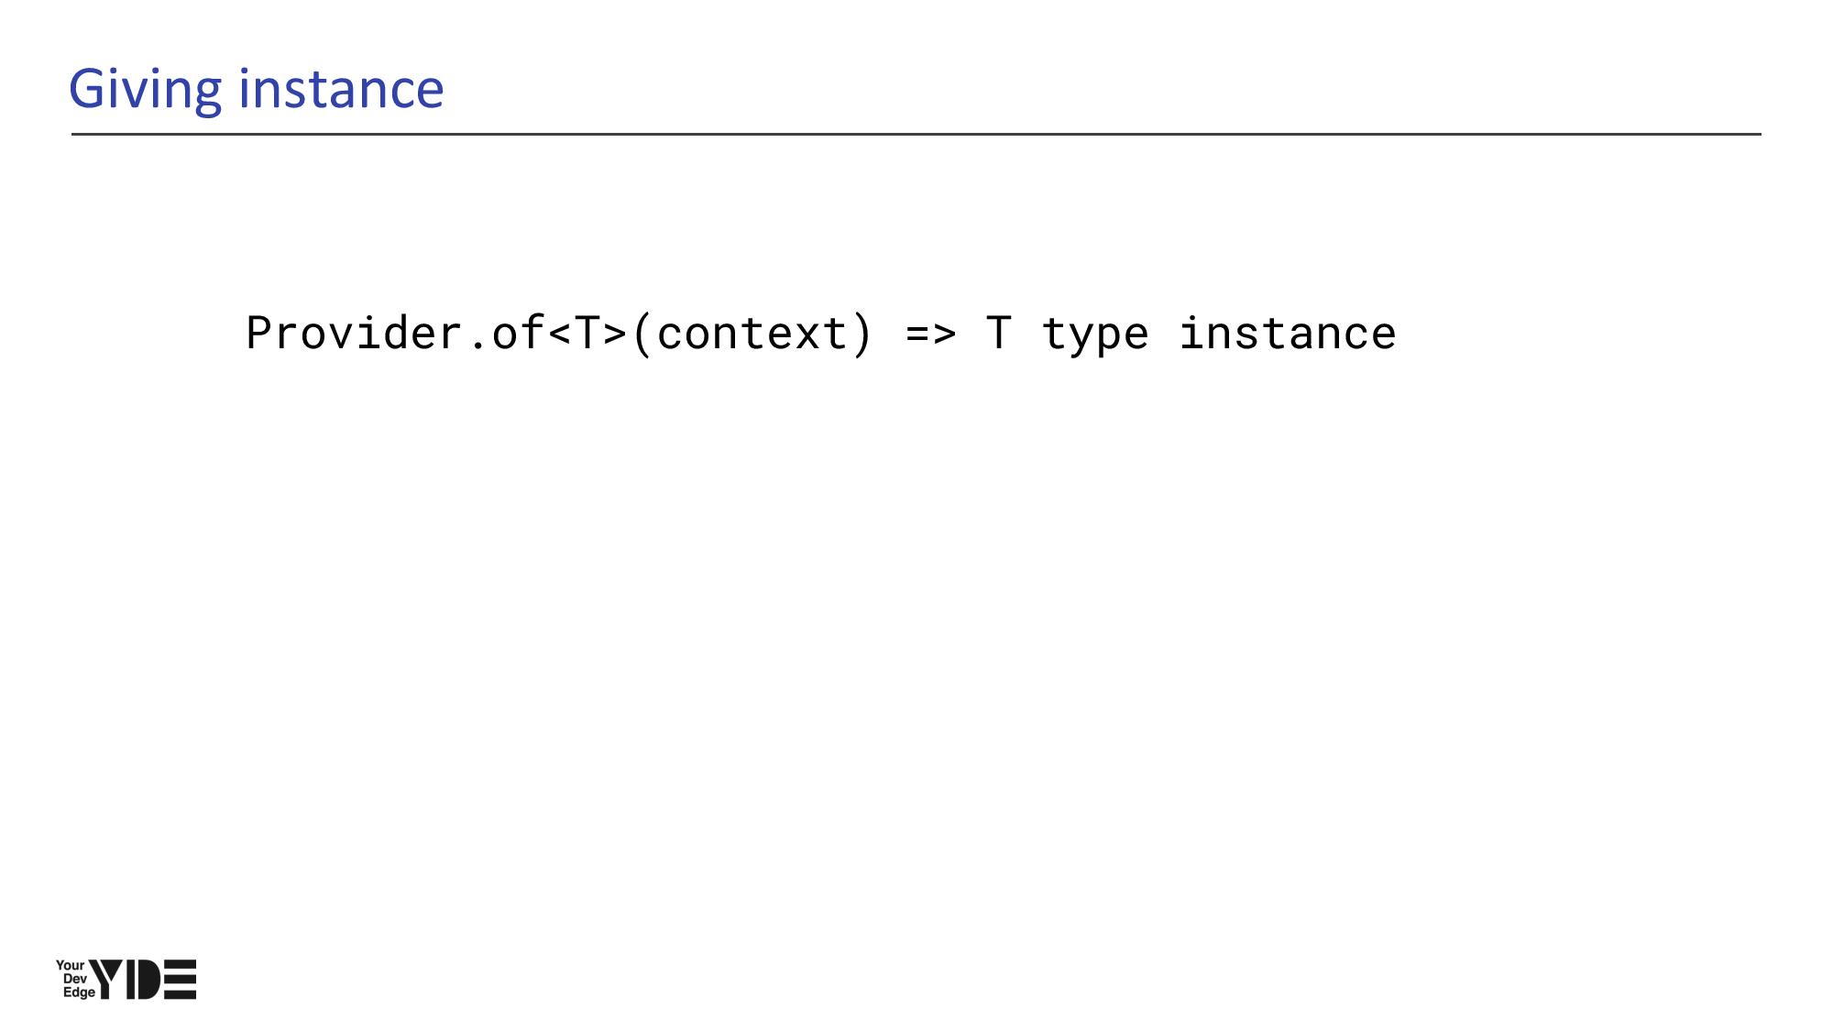Select the 'Giving instance' slide title
The image size is (1833, 1031).
point(257,89)
